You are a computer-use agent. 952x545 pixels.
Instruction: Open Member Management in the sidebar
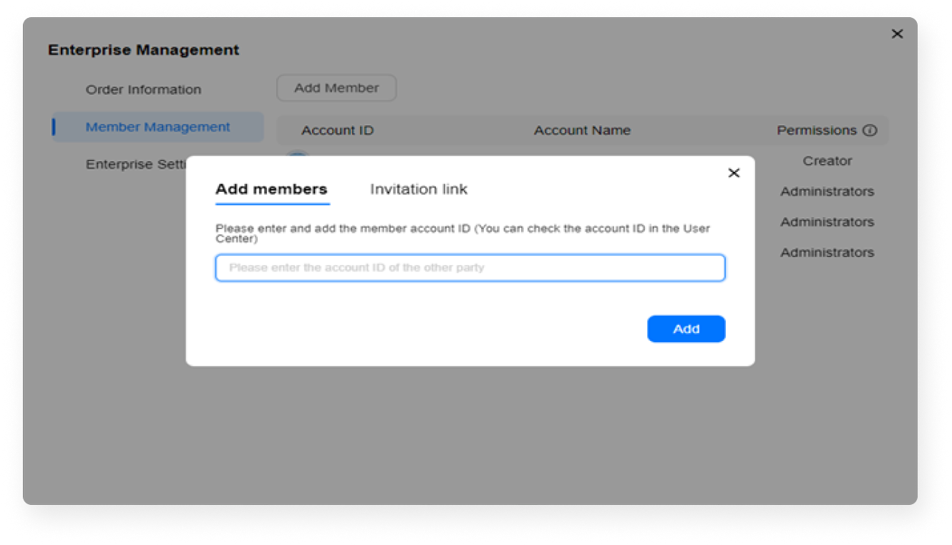pyautogui.click(x=157, y=127)
